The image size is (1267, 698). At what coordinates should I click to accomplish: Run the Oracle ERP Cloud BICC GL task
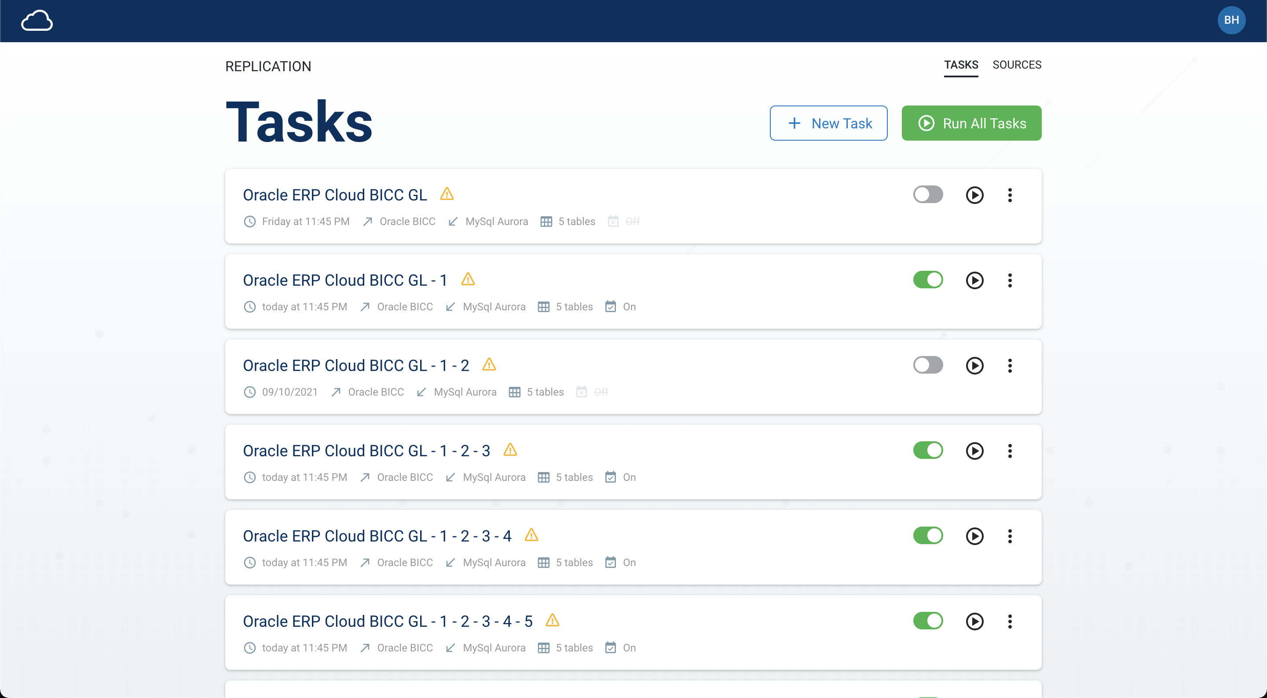[974, 195]
